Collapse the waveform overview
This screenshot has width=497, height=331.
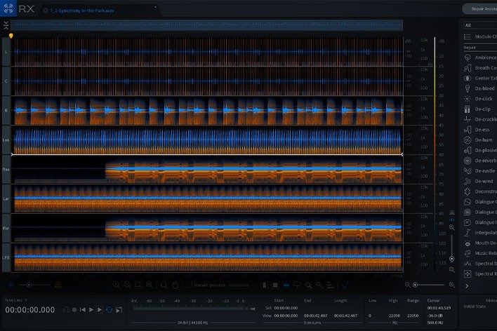pyautogui.click(x=6, y=25)
